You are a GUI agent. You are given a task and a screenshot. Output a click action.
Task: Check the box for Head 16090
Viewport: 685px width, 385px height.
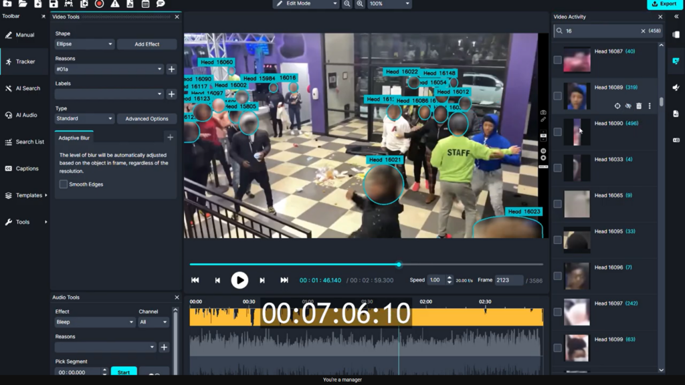pyautogui.click(x=557, y=132)
